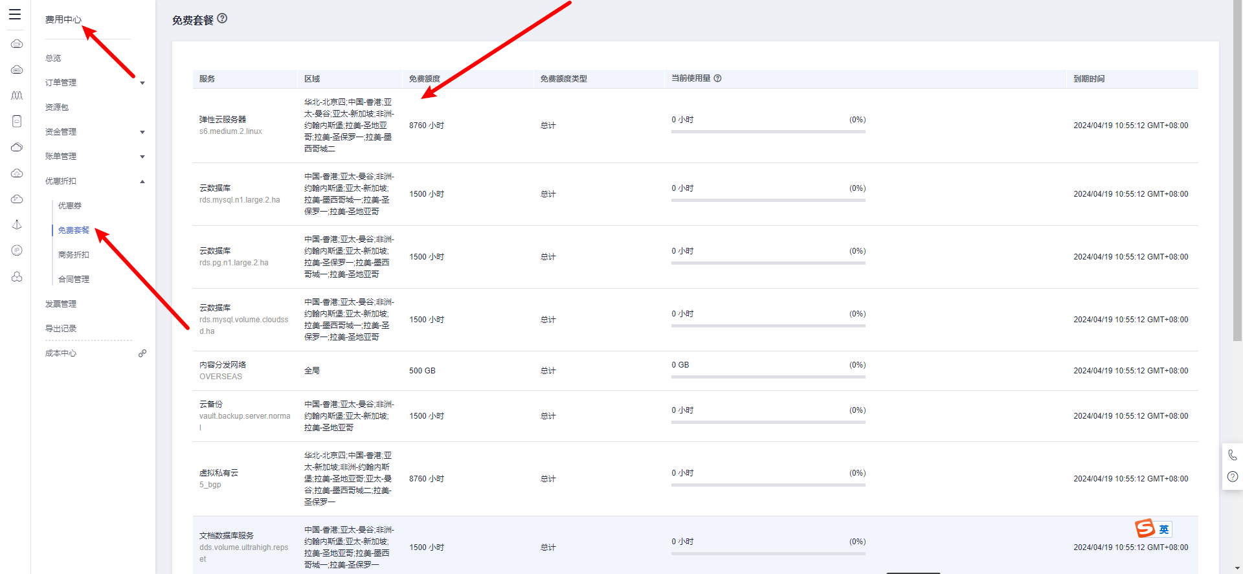Open the hamburger menu at top left
This screenshot has width=1243, height=574.
point(15,14)
